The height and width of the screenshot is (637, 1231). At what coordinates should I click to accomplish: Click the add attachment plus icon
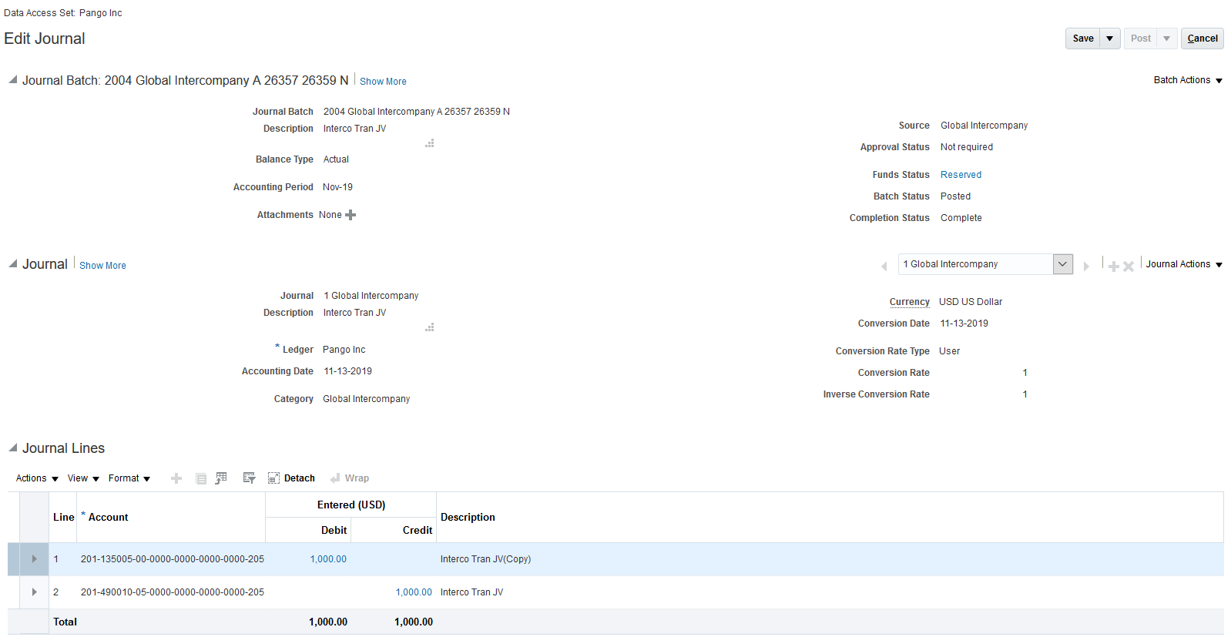pos(351,215)
